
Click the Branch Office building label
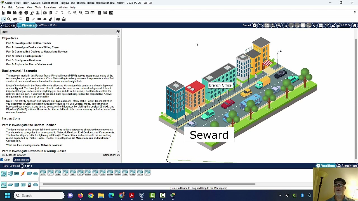pyautogui.click(x=220, y=85)
